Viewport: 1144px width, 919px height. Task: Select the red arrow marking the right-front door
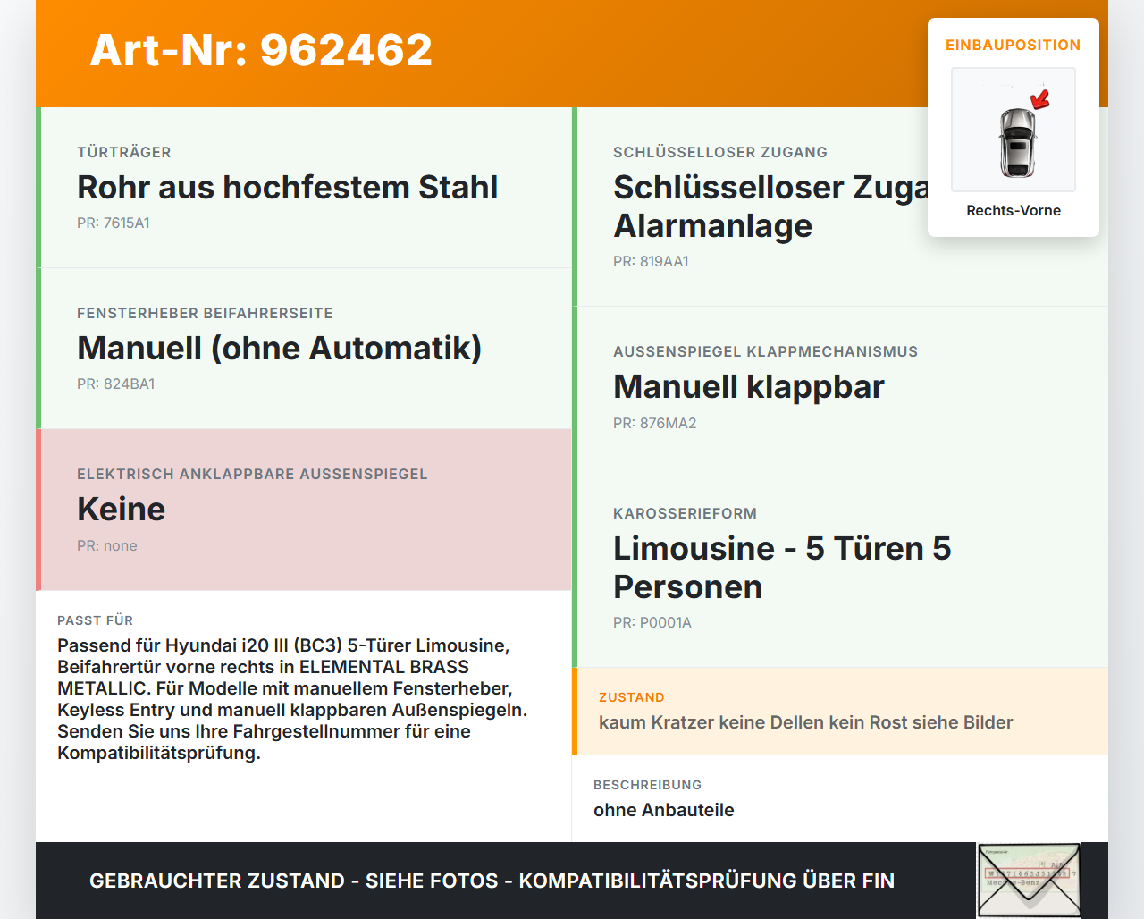point(1039,101)
